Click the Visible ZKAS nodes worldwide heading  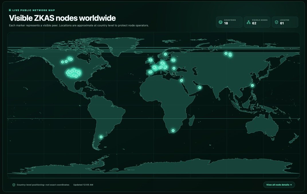[62, 18]
